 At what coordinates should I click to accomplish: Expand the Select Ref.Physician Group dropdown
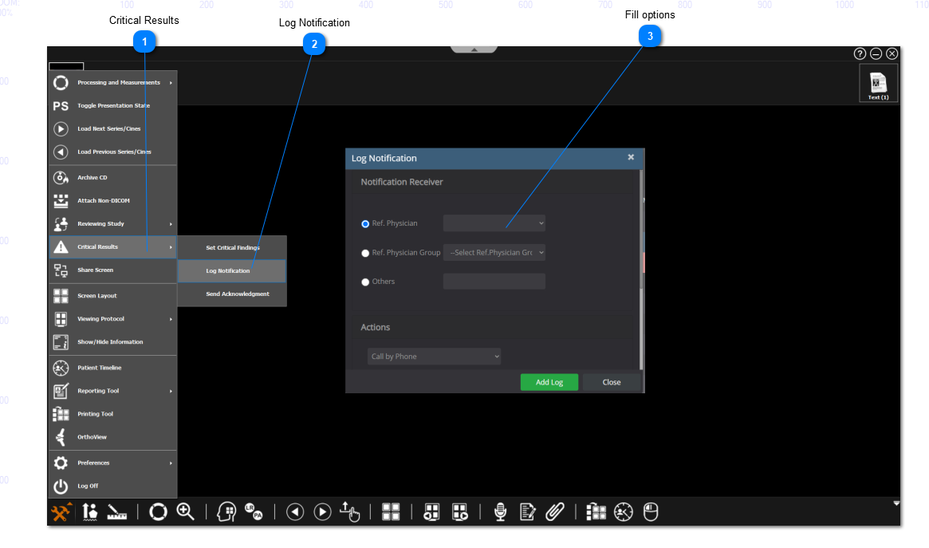(494, 253)
